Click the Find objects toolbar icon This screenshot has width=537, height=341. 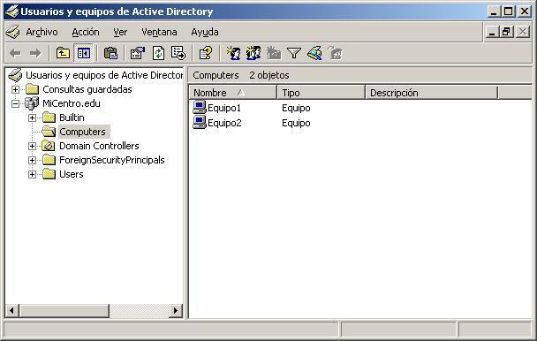tap(314, 53)
